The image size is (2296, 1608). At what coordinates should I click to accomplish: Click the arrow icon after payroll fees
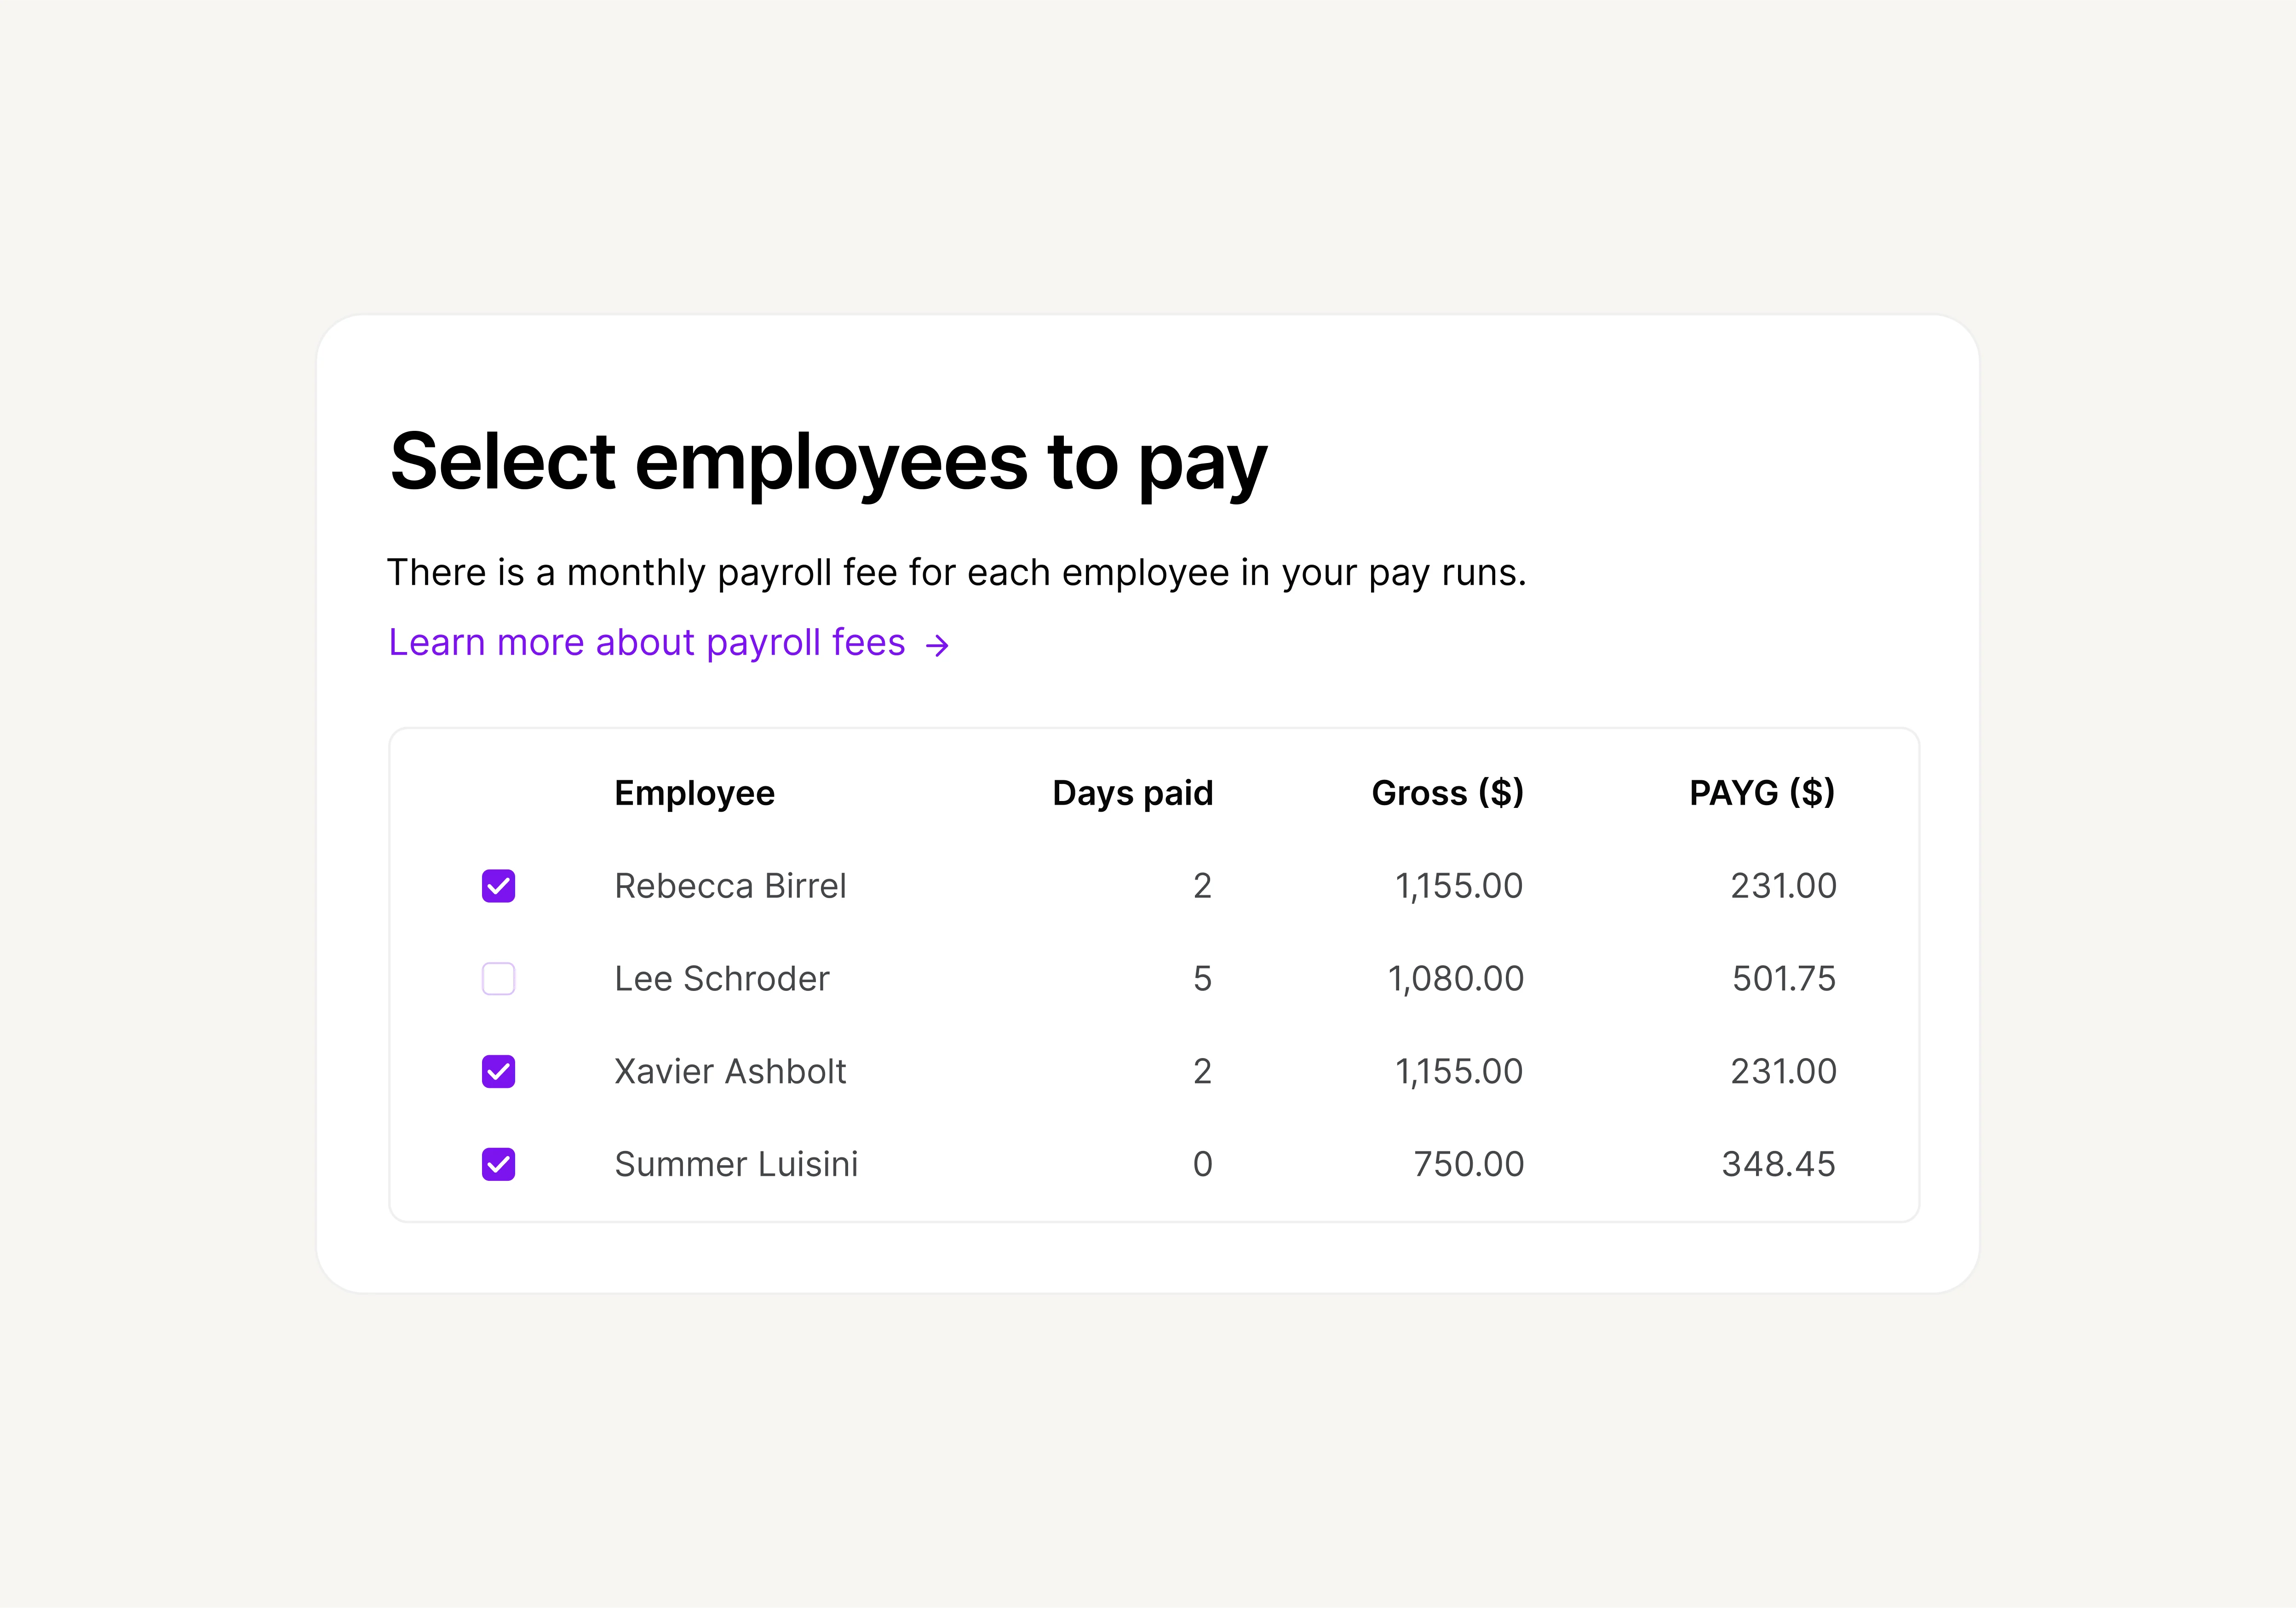tap(937, 646)
